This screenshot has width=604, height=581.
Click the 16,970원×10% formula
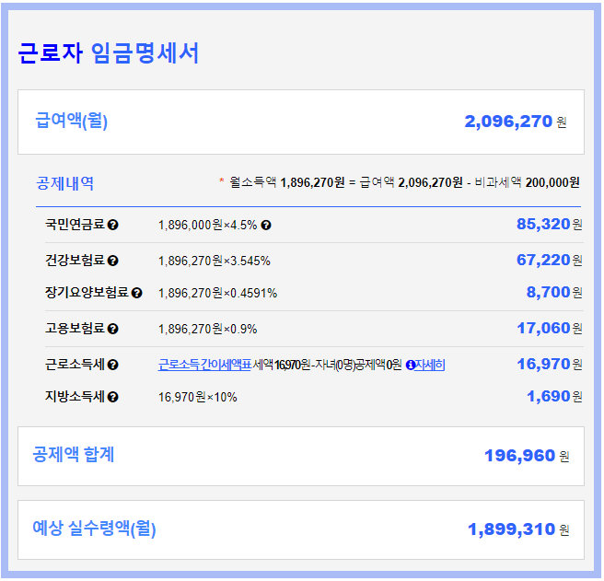[198, 398]
